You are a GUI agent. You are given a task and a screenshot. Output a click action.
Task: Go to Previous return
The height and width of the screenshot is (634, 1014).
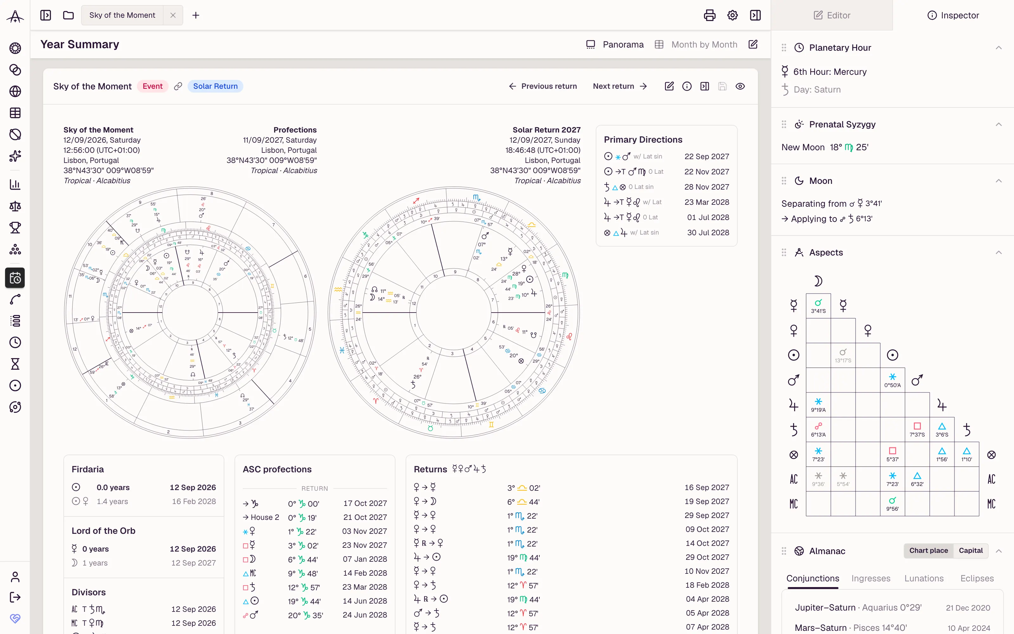(x=542, y=86)
